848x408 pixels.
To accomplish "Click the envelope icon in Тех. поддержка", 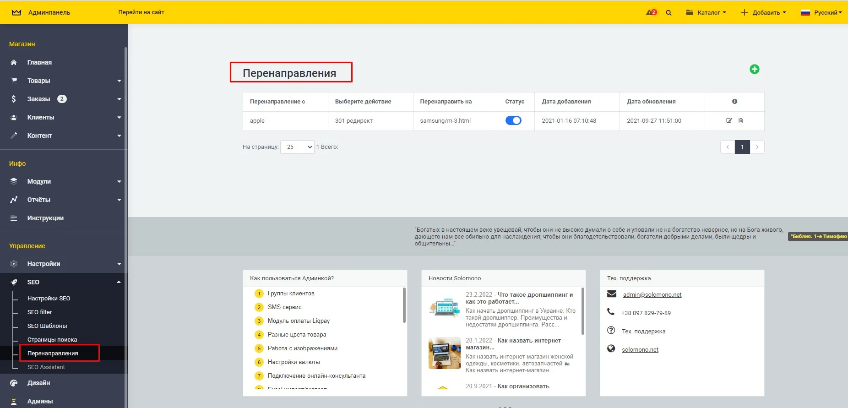I will (x=612, y=294).
